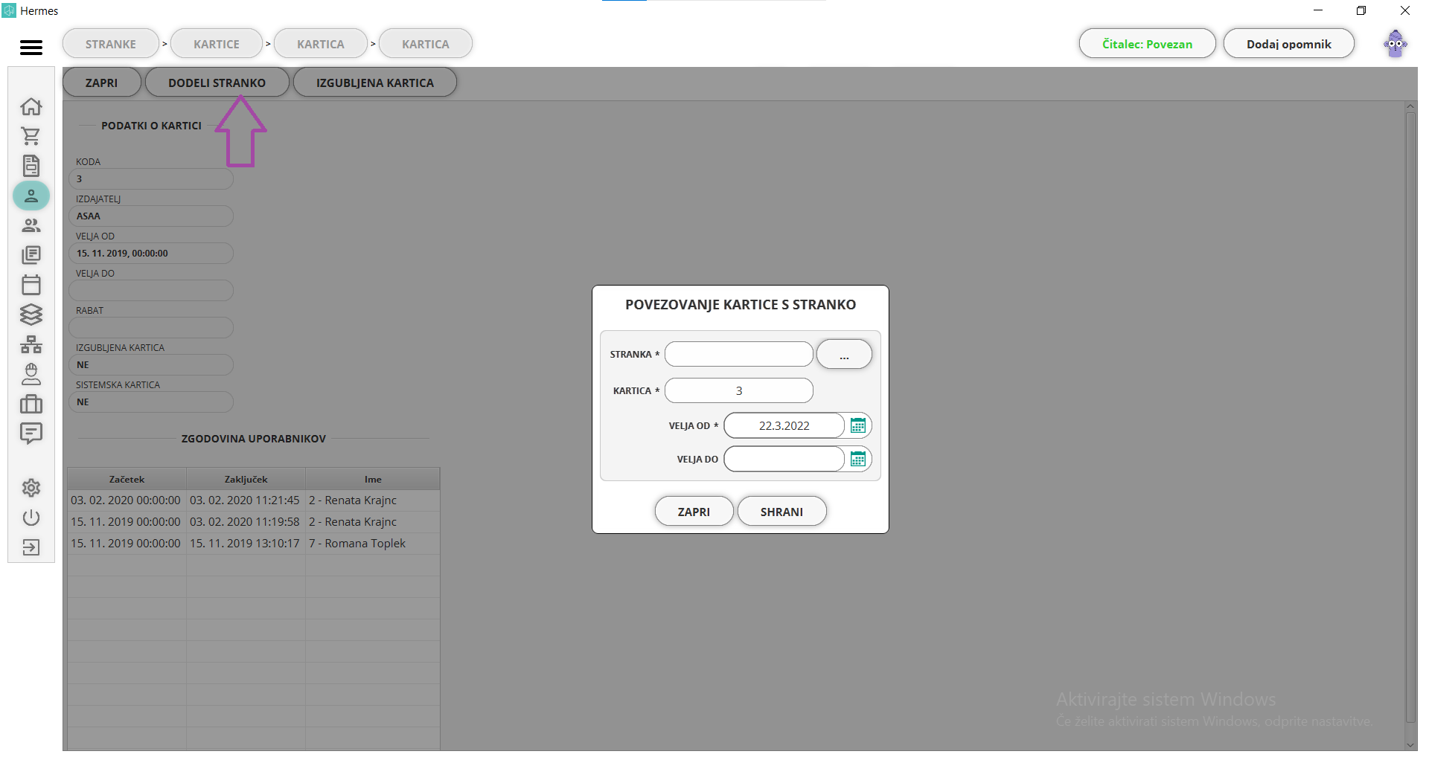Click the STRANKA input field

[x=738, y=354]
